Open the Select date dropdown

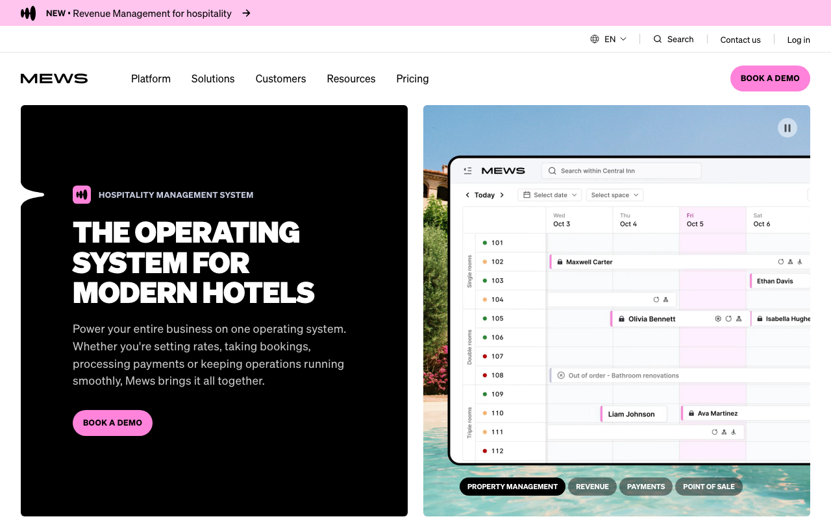tap(550, 195)
